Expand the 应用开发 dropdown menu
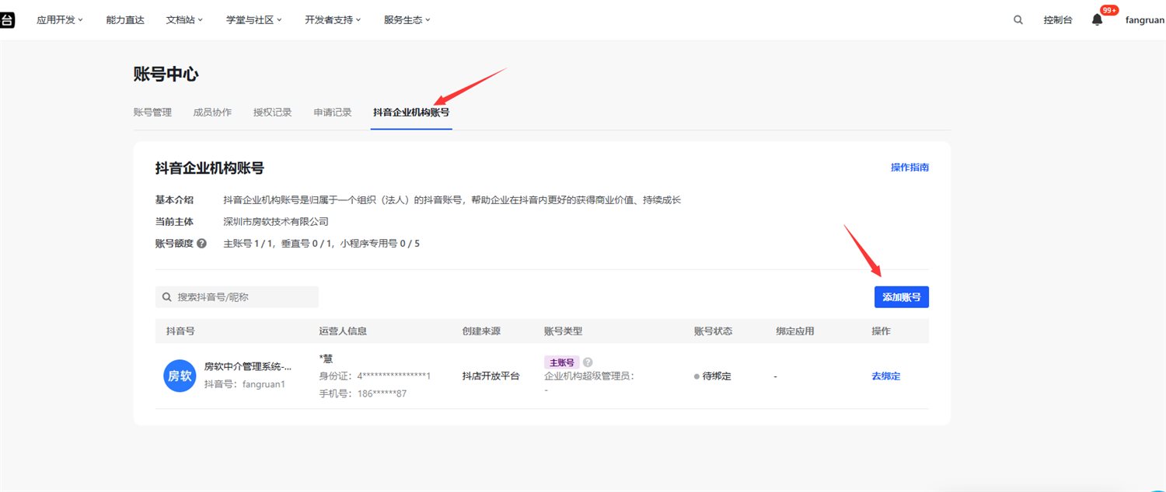 (60, 20)
